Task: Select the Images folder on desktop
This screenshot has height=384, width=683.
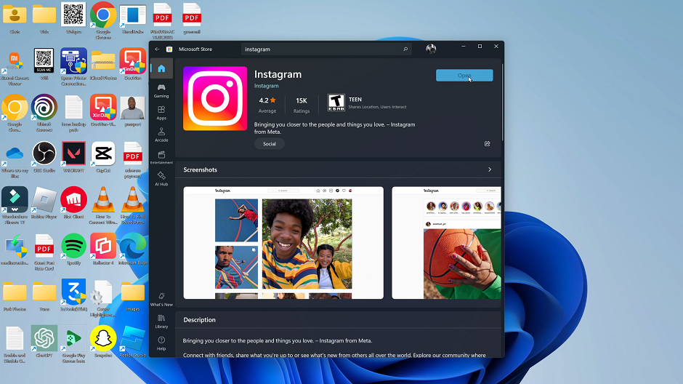Action: (x=132, y=295)
